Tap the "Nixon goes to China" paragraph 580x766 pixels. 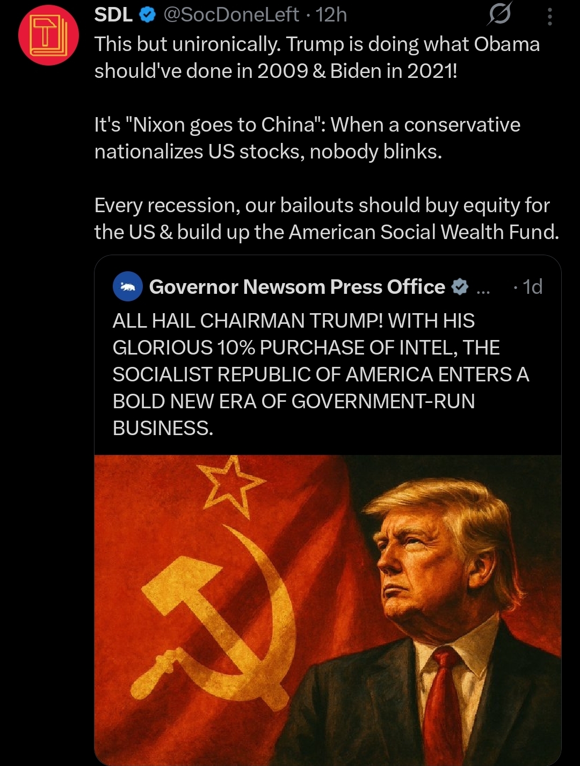308,138
